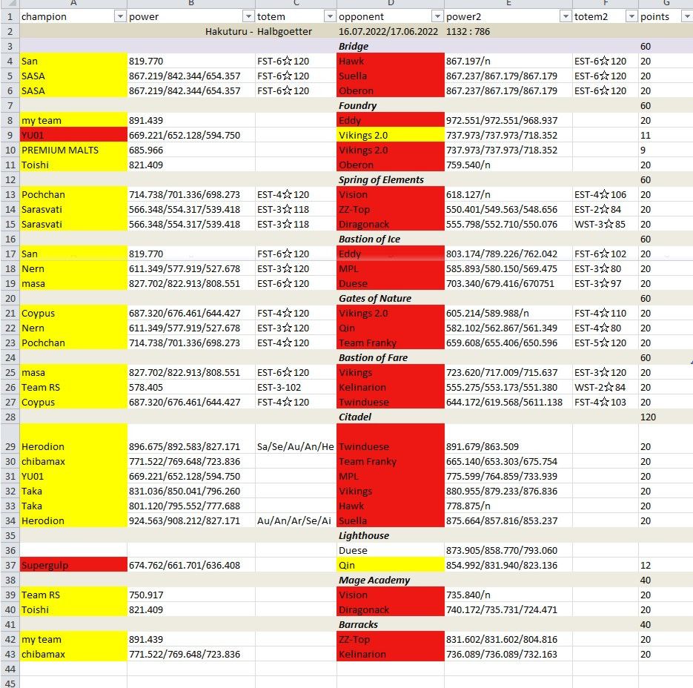This screenshot has height=688, width=693.
Task: Click the totem2 cell 'EST-5☆120'
Action: (x=606, y=343)
